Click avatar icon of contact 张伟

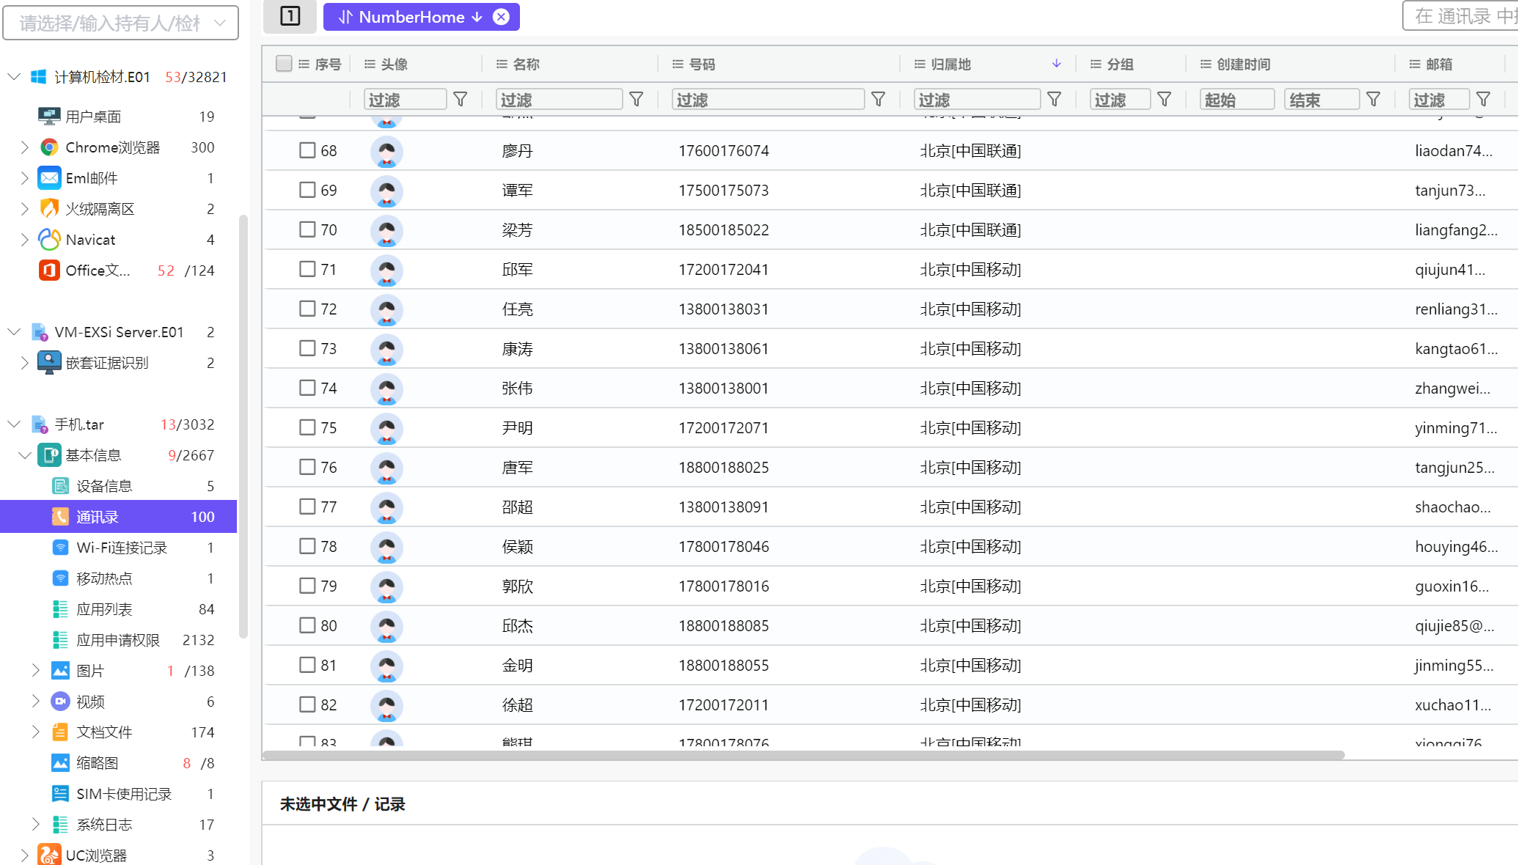386,389
